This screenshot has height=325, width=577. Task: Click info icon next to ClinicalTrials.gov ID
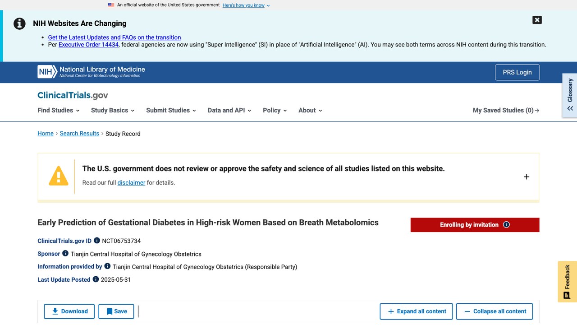point(97,241)
